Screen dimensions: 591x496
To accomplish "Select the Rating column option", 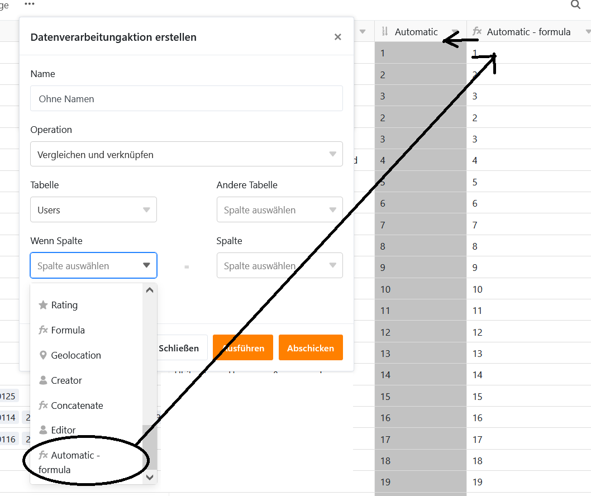I will (64, 305).
